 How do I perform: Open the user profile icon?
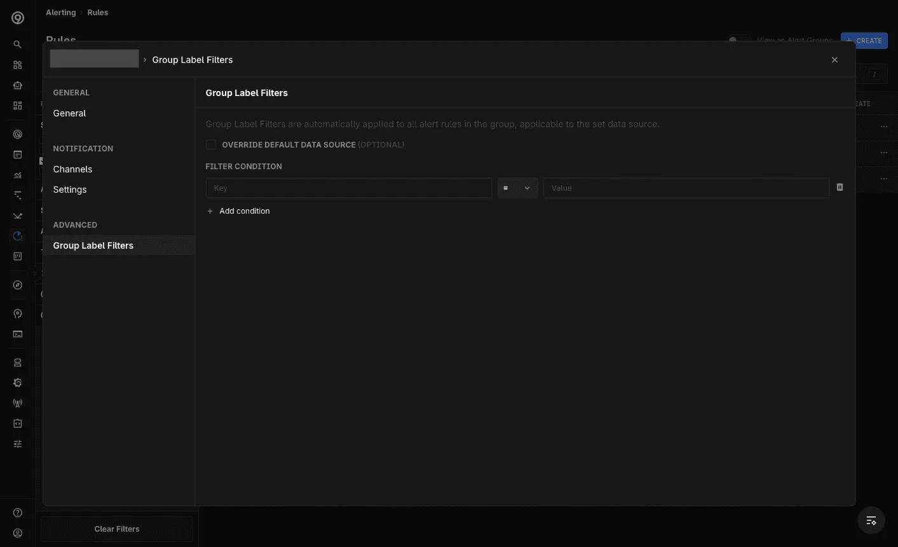click(x=18, y=533)
